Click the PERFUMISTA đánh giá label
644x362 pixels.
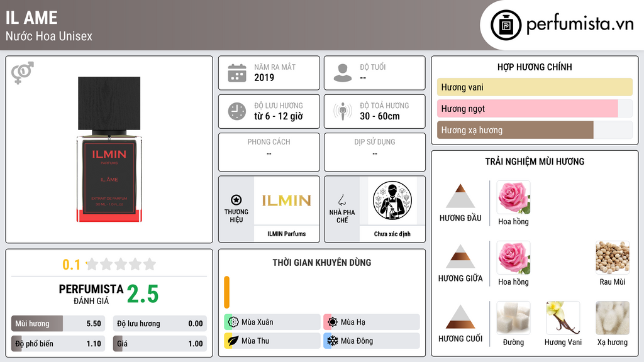pyautogui.click(x=91, y=294)
